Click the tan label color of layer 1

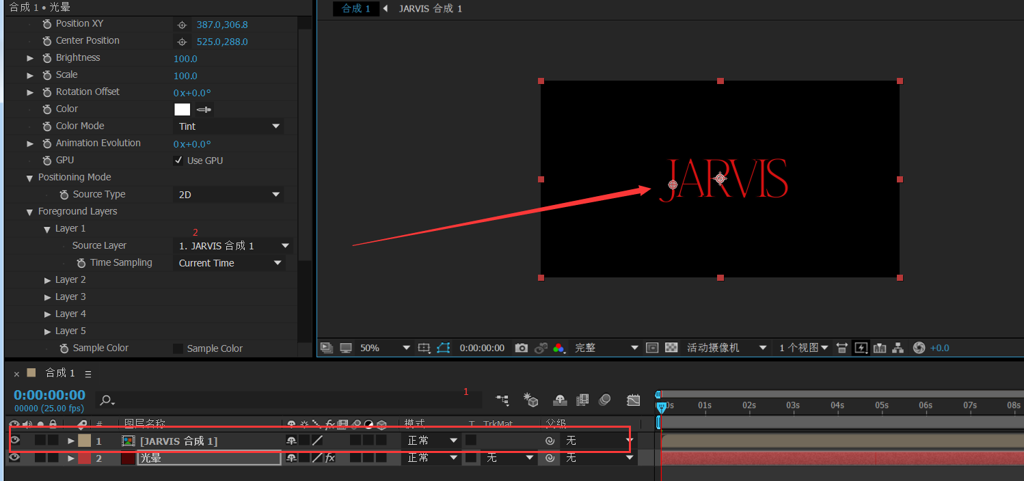(84, 441)
